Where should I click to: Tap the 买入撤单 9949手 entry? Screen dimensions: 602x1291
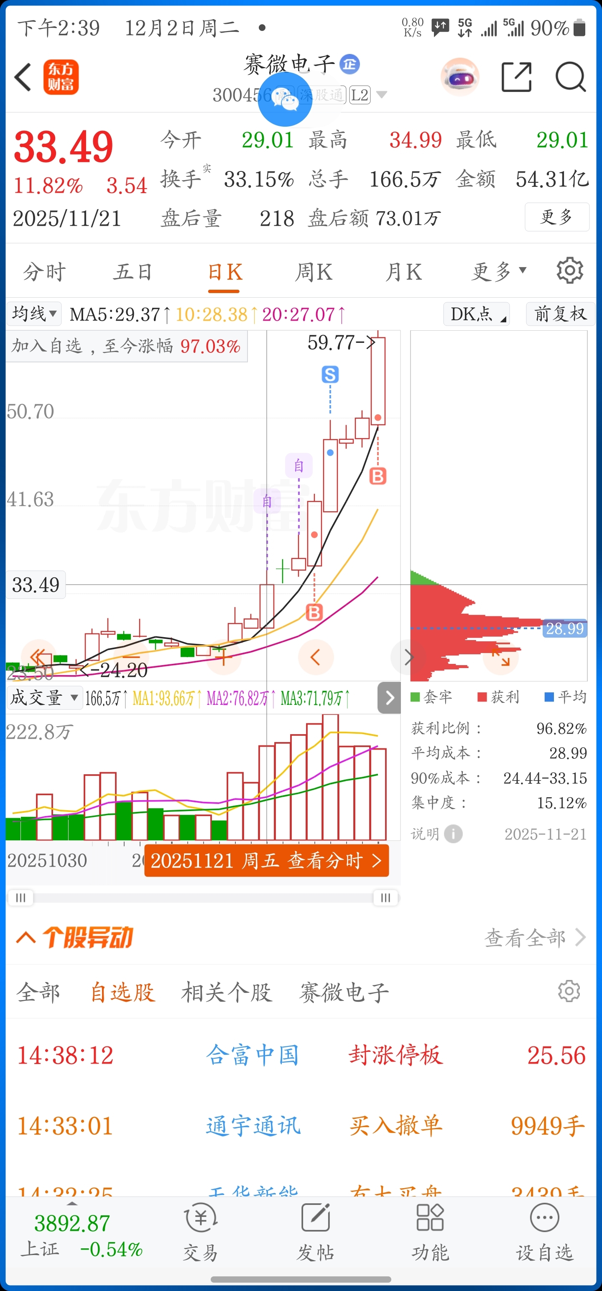click(x=301, y=1125)
